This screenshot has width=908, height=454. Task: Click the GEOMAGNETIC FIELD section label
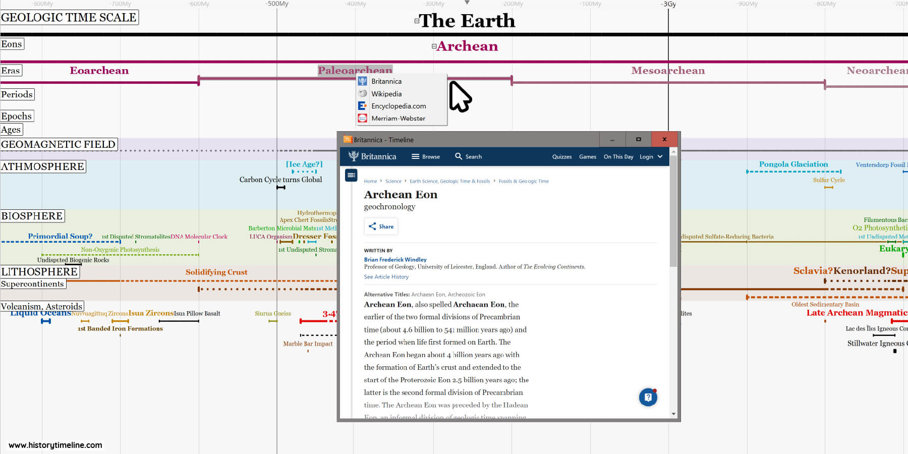59,144
